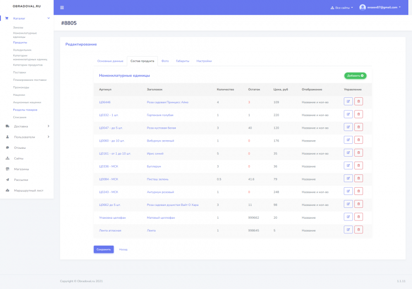Switch to the Фото tab
Screen dimensions: 412x289
(x=165, y=61)
